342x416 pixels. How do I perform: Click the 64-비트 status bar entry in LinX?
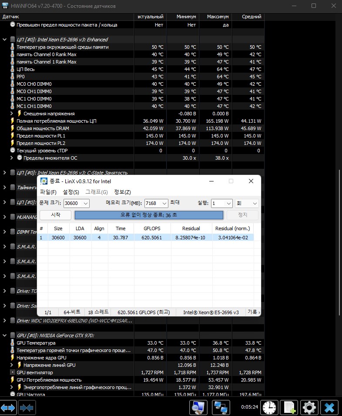click(72, 312)
